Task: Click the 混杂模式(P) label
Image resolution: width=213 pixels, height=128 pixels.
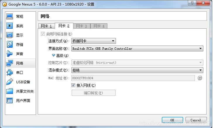Action: (x=59, y=70)
